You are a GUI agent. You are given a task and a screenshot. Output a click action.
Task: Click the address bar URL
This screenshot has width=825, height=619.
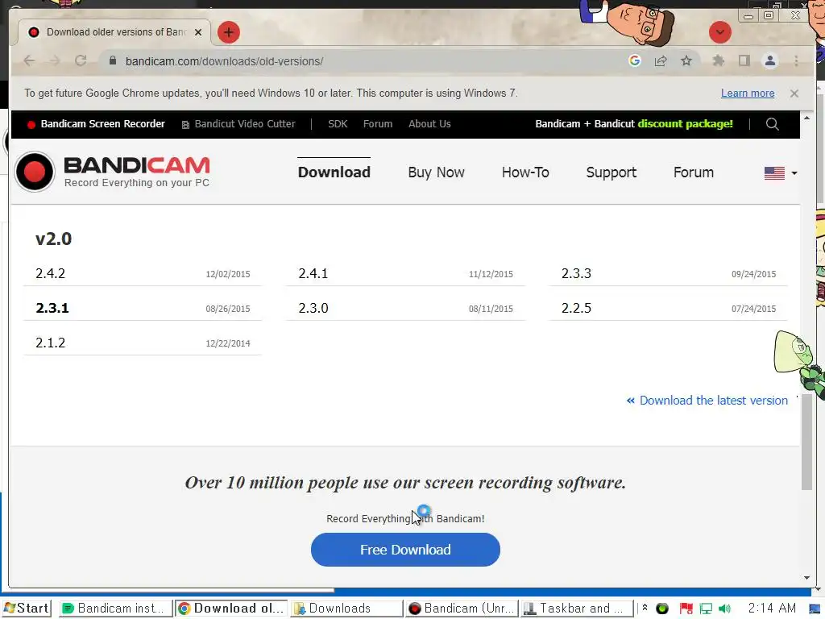(x=224, y=61)
